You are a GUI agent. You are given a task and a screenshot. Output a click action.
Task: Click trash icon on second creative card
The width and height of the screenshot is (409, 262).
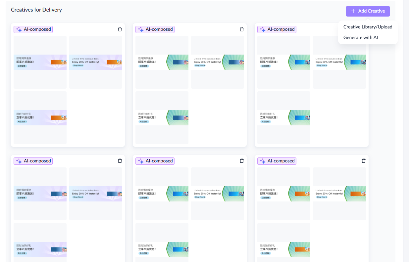click(242, 29)
